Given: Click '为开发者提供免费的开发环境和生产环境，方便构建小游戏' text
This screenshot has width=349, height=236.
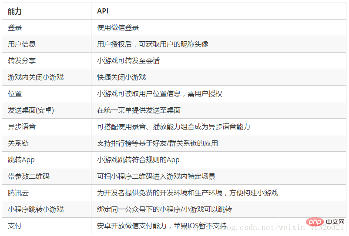Looking at the screenshot, I should (x=188, y=193).
